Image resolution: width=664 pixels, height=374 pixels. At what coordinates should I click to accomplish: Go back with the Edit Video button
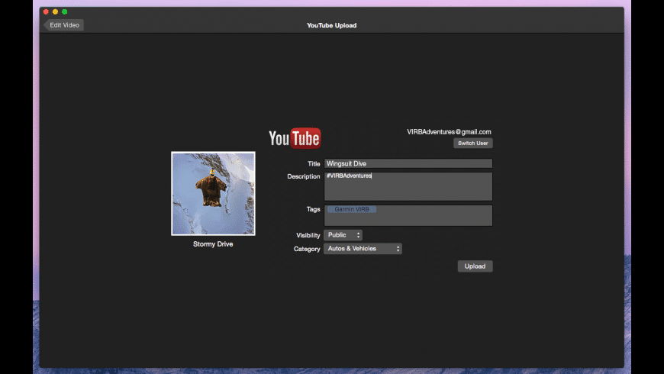pos(64,25)
